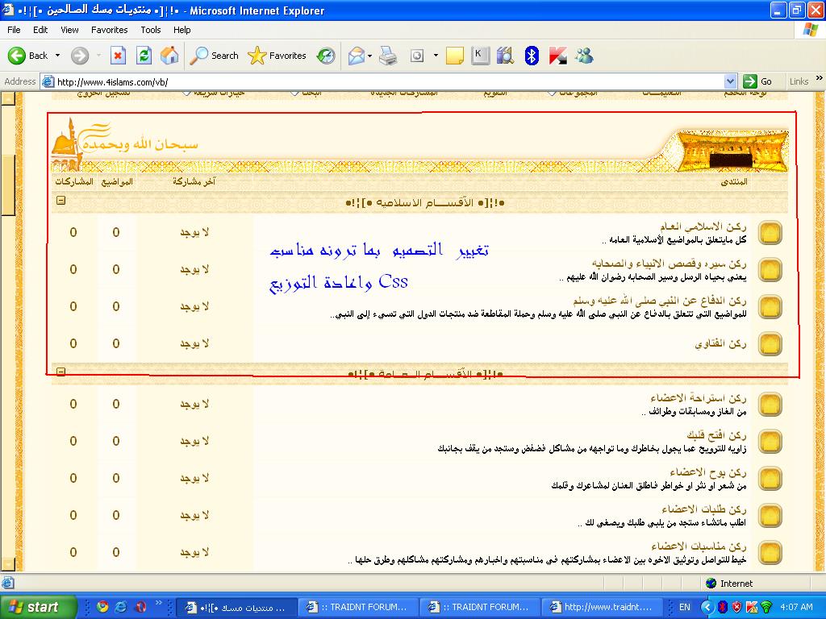Click folder icon beside ركن الفتاوي
The width and height of the screenshot is (826, 619).
point(770,343)
